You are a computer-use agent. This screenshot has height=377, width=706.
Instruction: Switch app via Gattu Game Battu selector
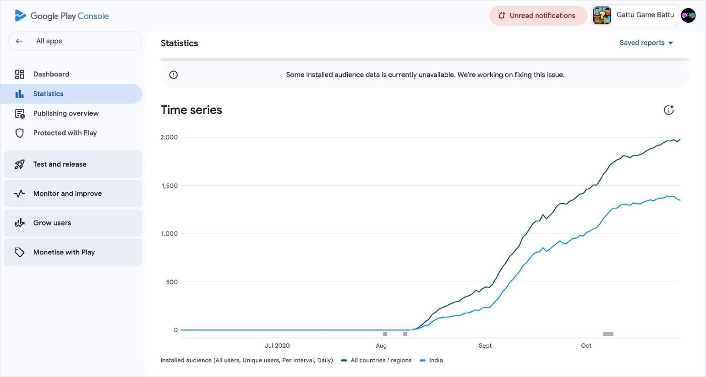[635, 16]
